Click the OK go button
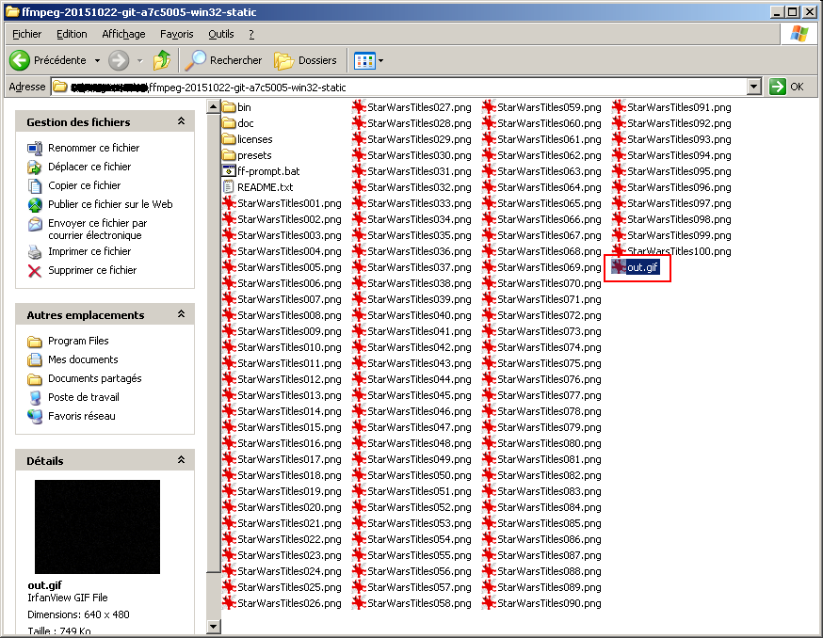Screen dimensions: 823x638 pyautogui.click(x=787, y=87)
